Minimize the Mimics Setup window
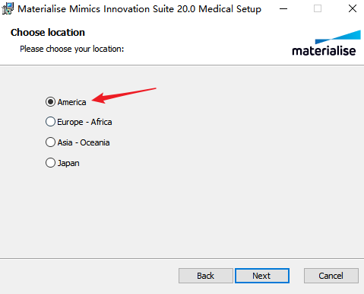The image size is (364, 294). point(283,8)
